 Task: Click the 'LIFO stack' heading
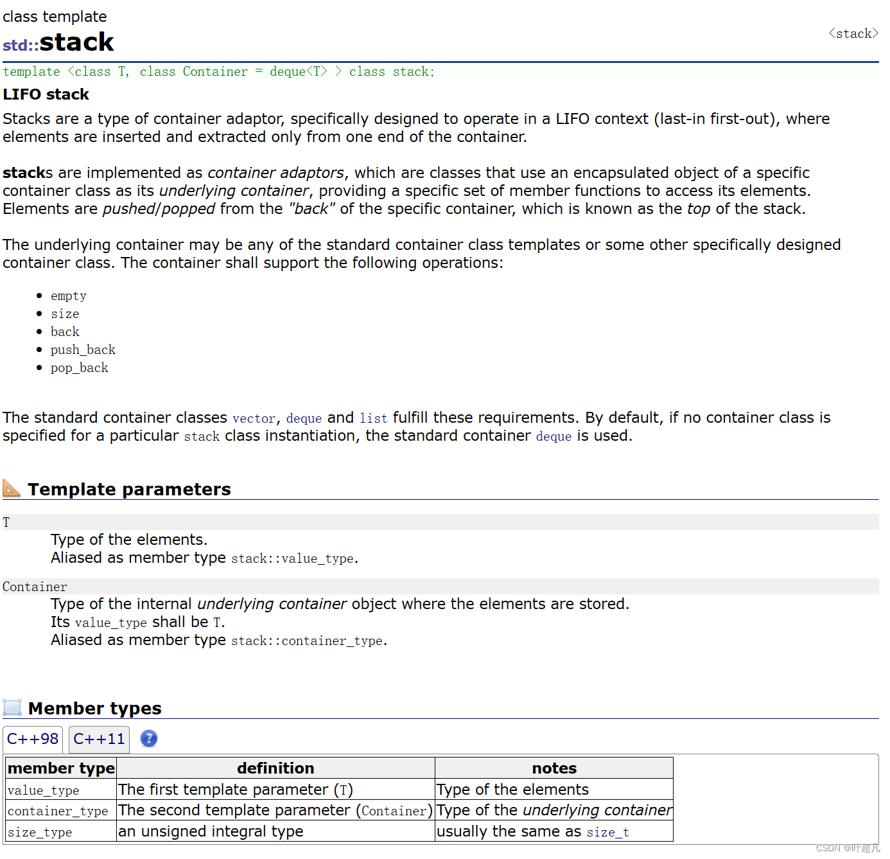click(x=46, y=94)
